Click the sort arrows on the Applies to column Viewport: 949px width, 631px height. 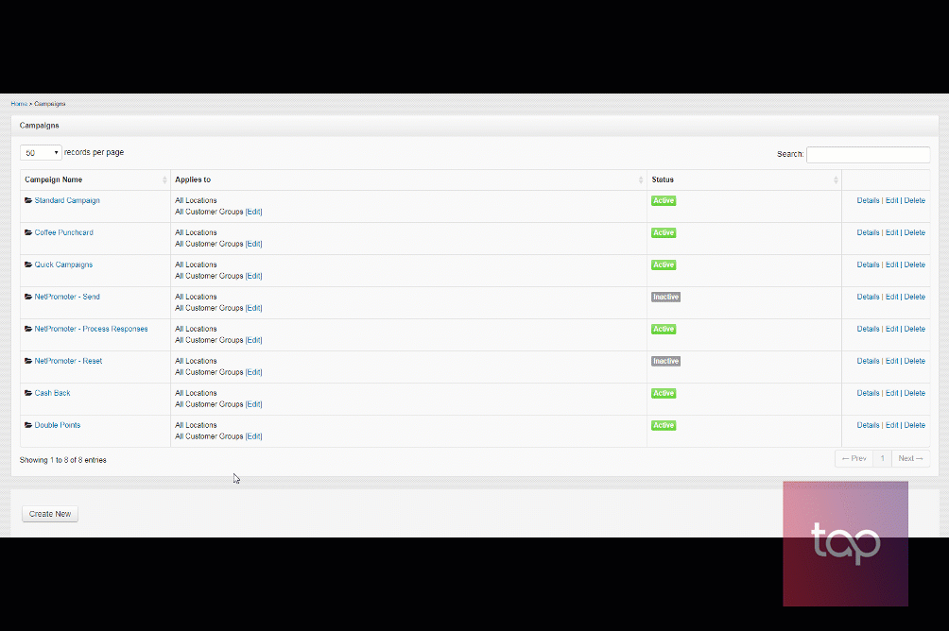tap(639, 179)
